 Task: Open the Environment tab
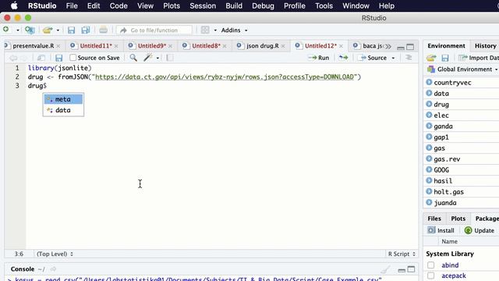(446, 46)
